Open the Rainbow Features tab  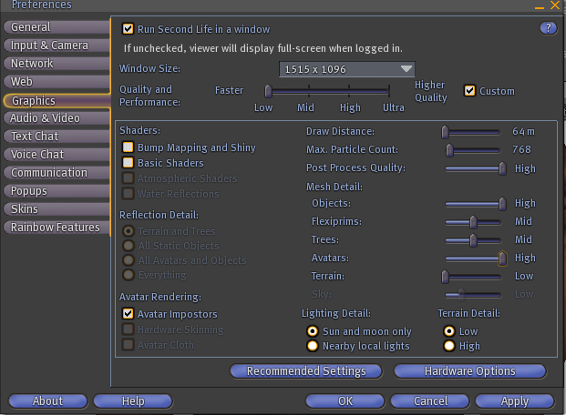pyautogui.click(x=55, y=228)
